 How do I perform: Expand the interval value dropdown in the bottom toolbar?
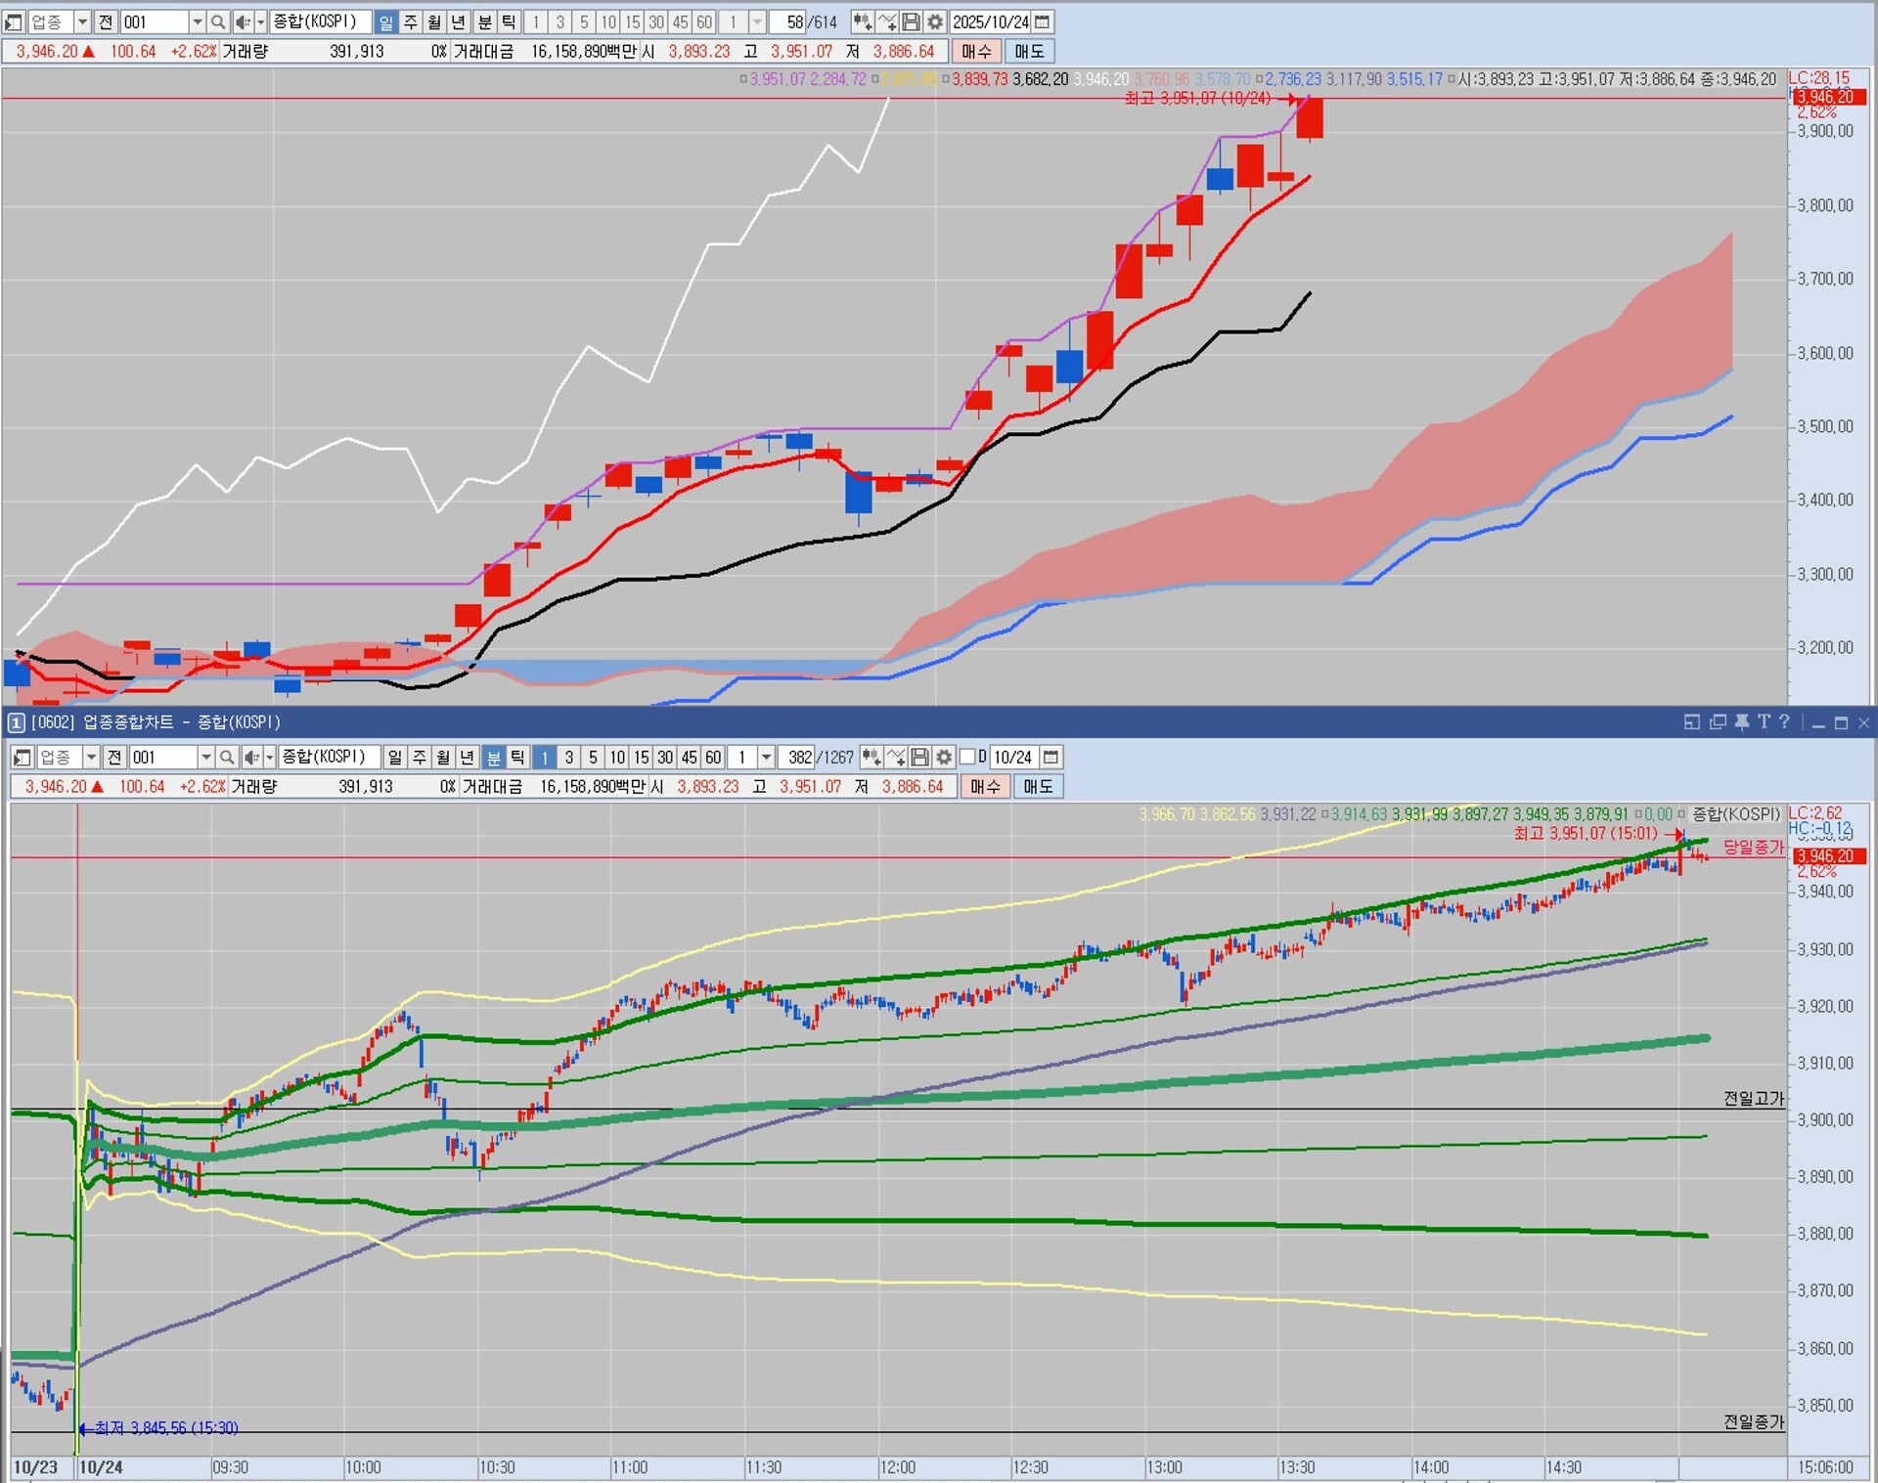(x=767, y=758)
